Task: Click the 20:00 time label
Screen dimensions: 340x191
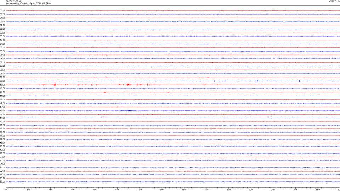Action: point(2,157)
